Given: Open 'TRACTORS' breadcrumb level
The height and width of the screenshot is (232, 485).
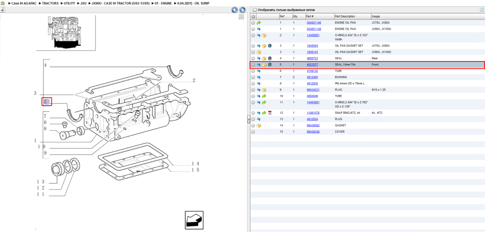Looking at the screenshot, I should 51,3.
